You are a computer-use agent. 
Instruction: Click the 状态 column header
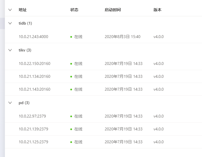coord(74,10)
